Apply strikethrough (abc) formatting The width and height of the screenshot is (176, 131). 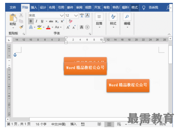51,21
